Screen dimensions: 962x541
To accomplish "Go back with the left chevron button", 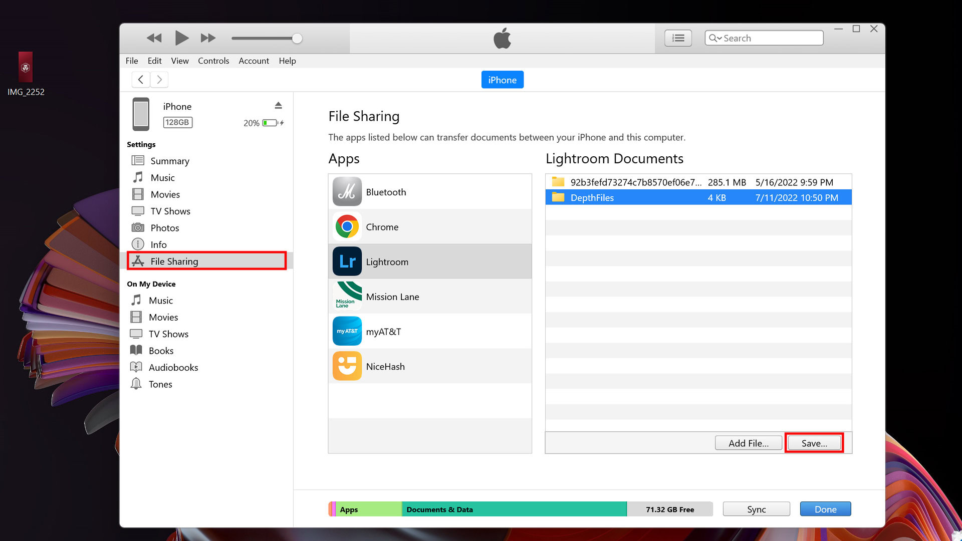I will click(x=141, y=80).
